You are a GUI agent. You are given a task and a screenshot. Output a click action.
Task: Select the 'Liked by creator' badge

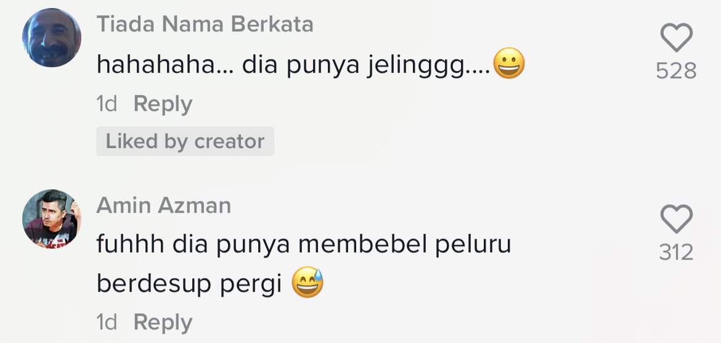(x=185, y=141)
